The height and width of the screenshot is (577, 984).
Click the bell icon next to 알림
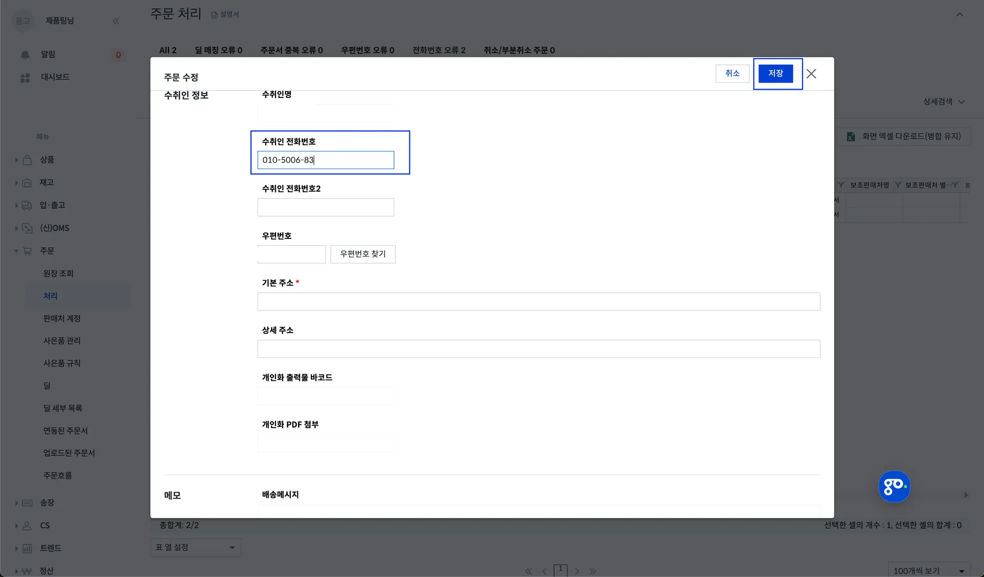(25, 55)
